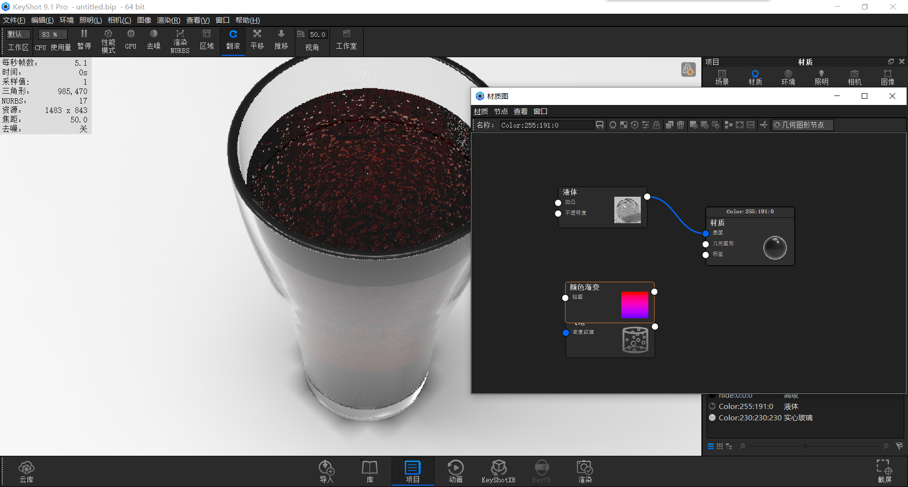Select the 区域 region render tool
Screen dimensions: 908x487
(207, 40)
